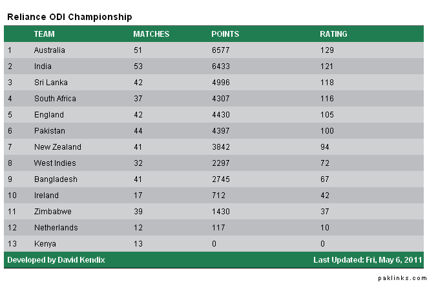Select West Indies team name
Screen dimensions: 427x282
(55, 163)
